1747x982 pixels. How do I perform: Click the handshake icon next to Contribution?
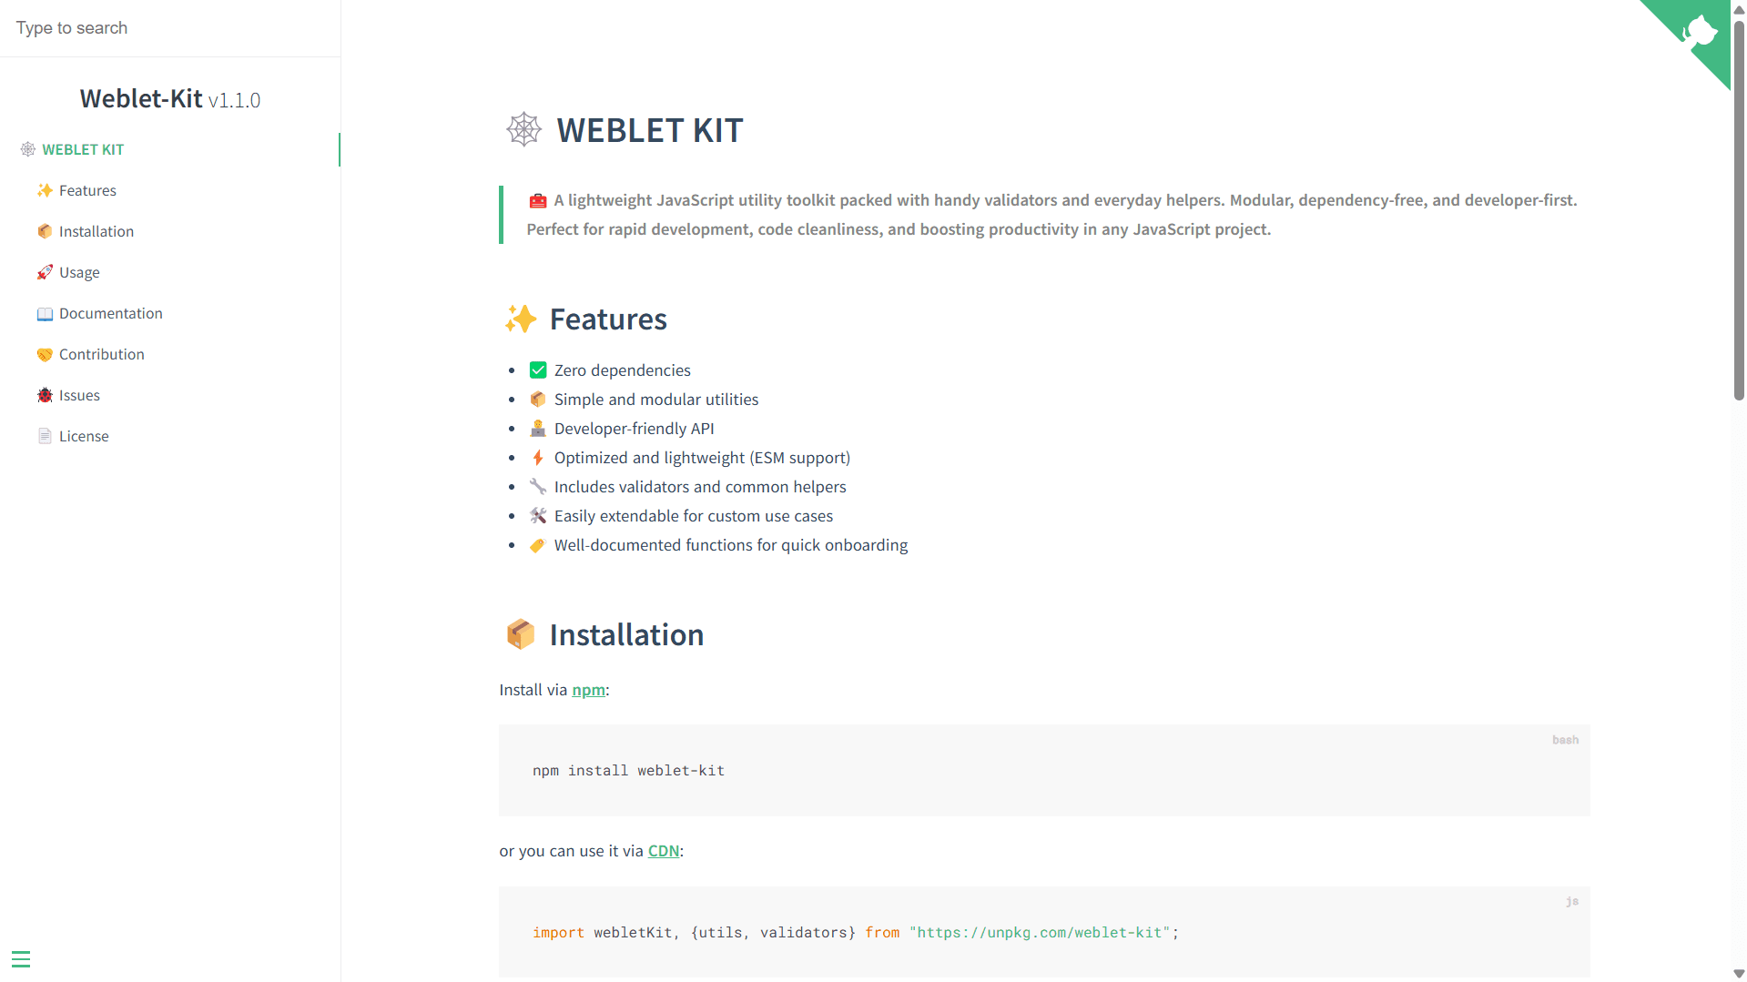pyautogui.click(x=45, y=354)
